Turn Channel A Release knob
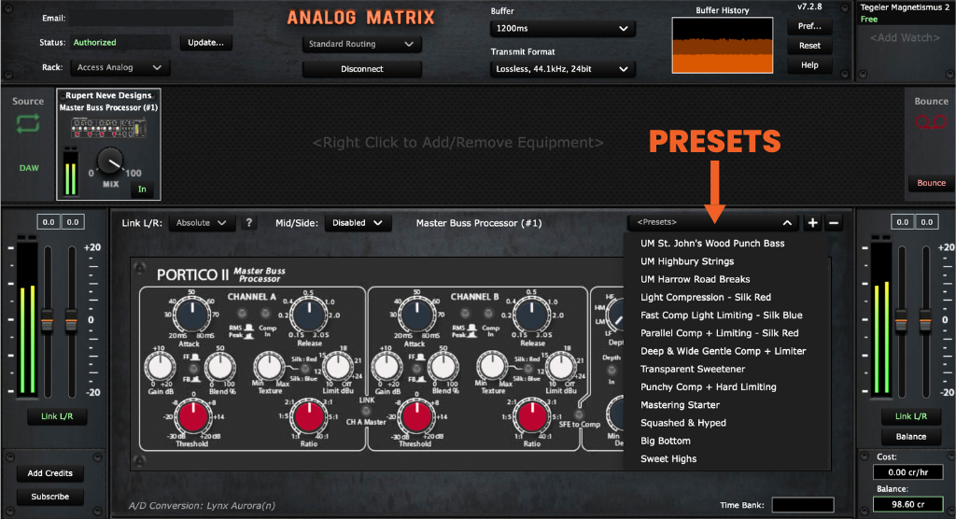956x519 pixels. click(308, 315)
